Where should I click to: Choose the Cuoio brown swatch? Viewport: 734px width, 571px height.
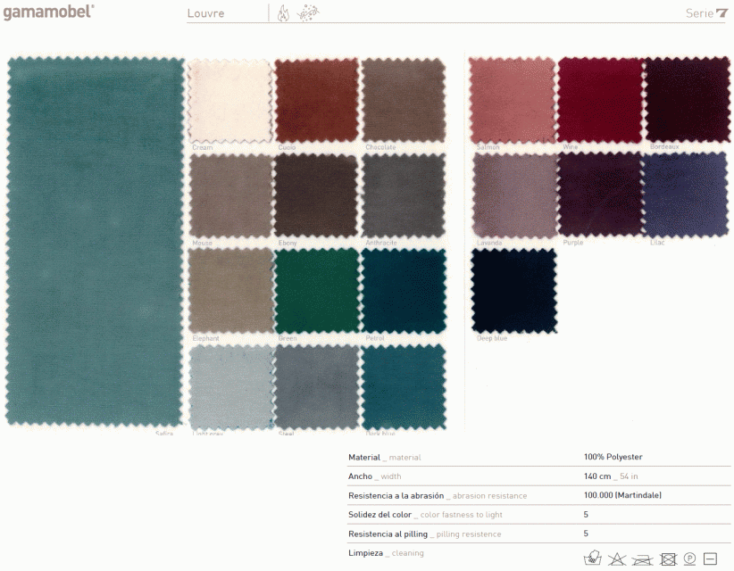(x=316, y=101)
